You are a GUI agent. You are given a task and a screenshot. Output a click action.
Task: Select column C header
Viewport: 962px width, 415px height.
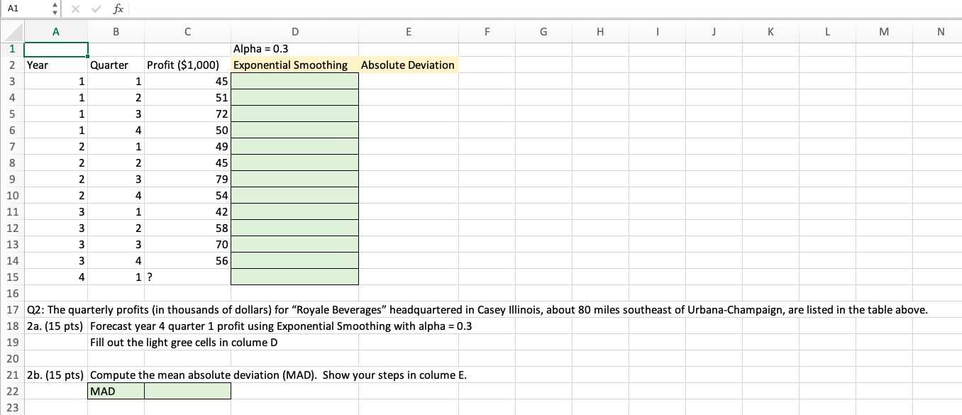click(x=187, y=33)
